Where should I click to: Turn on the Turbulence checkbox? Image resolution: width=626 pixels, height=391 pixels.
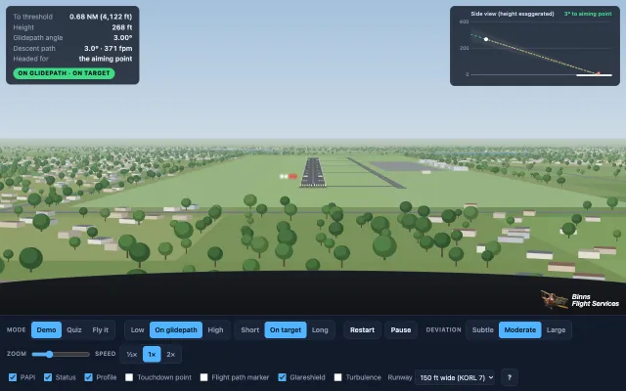[338, 377]
